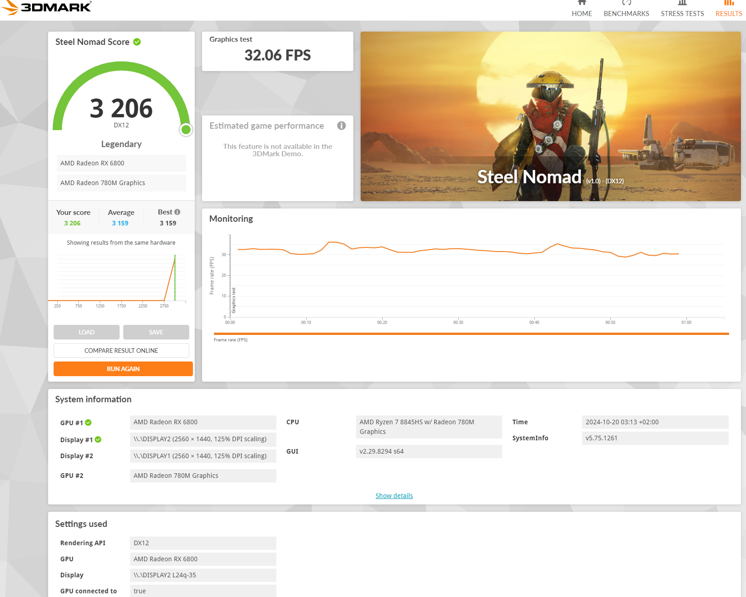This screenshot has width=746, height=597.
Task: Click the Rendering API value DX12
Action: tap(203, 543)
